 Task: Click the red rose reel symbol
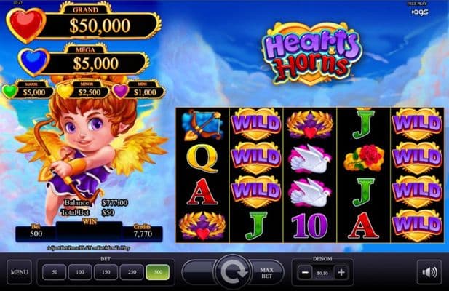click(365, 158)
